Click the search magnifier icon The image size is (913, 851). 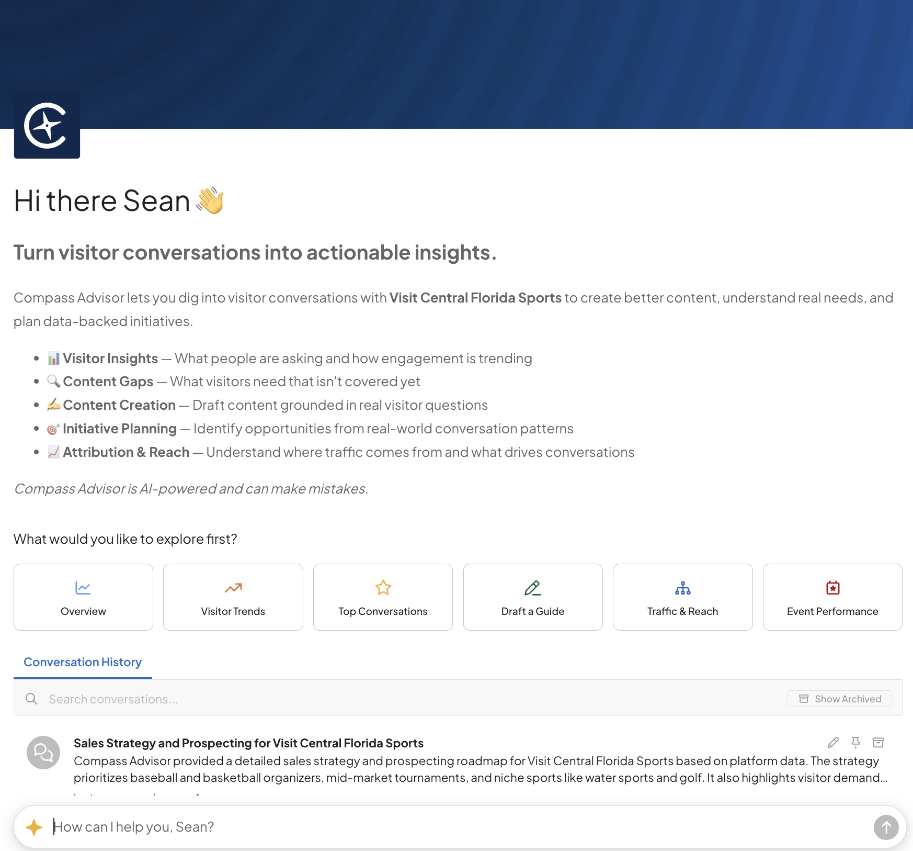pos(31,699)
